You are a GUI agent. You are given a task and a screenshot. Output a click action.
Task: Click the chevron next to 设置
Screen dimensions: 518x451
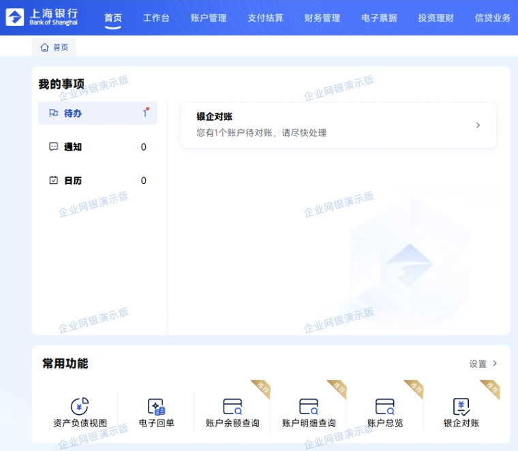coord(495,363)
